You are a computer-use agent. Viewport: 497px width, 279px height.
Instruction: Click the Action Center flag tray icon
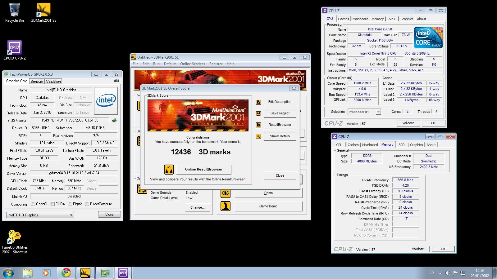pos(455,273)
